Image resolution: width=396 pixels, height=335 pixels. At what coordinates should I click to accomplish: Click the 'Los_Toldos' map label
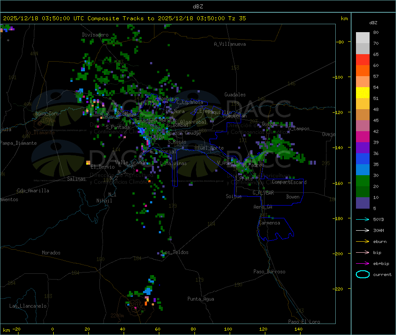point(175,252)
